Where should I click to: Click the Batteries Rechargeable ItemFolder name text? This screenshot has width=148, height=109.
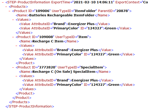click(x=62, y=15)
